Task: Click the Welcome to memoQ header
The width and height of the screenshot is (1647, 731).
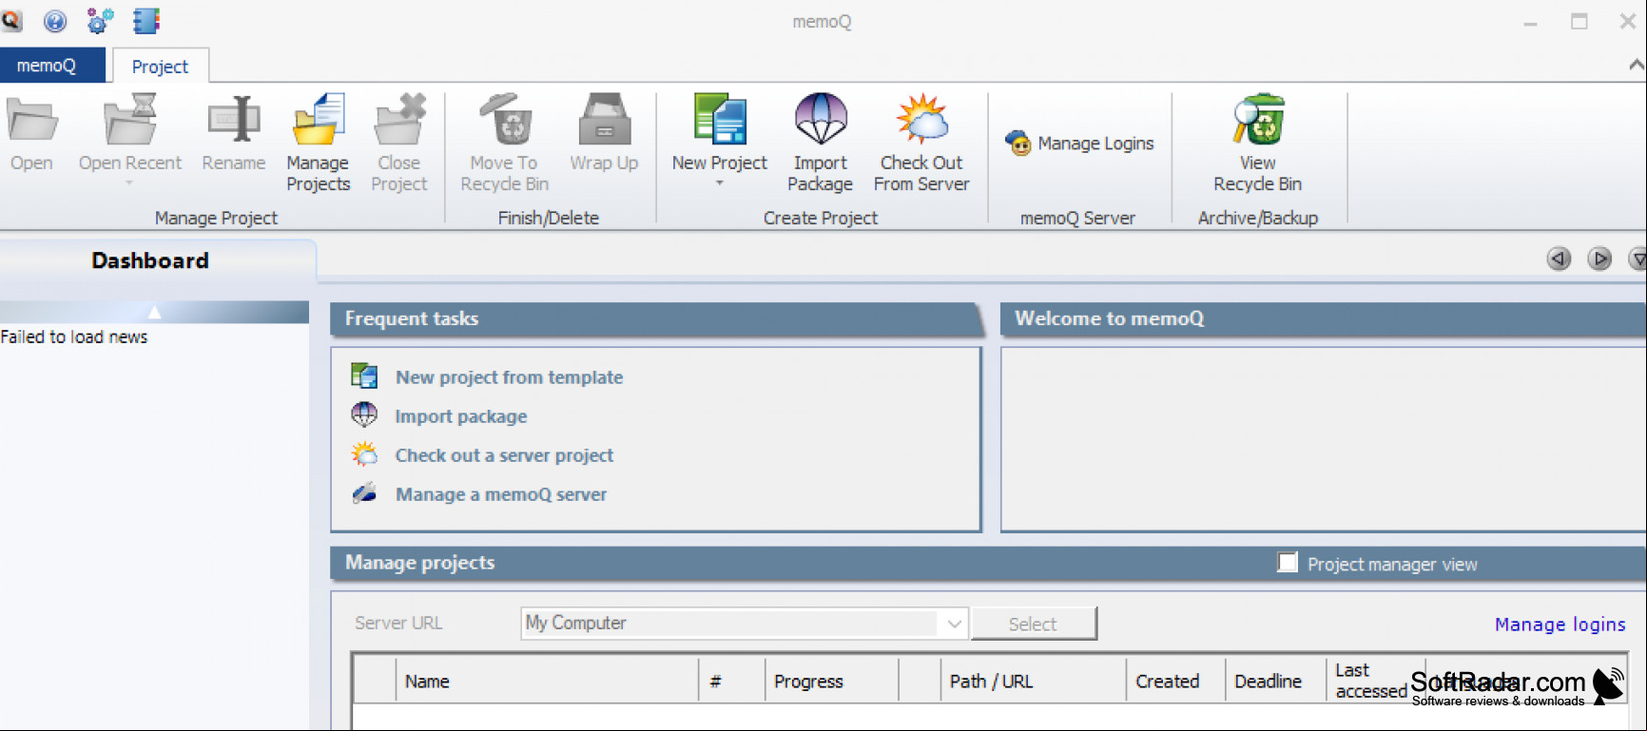Action: pyautogui.click(x=1324, y=319)
